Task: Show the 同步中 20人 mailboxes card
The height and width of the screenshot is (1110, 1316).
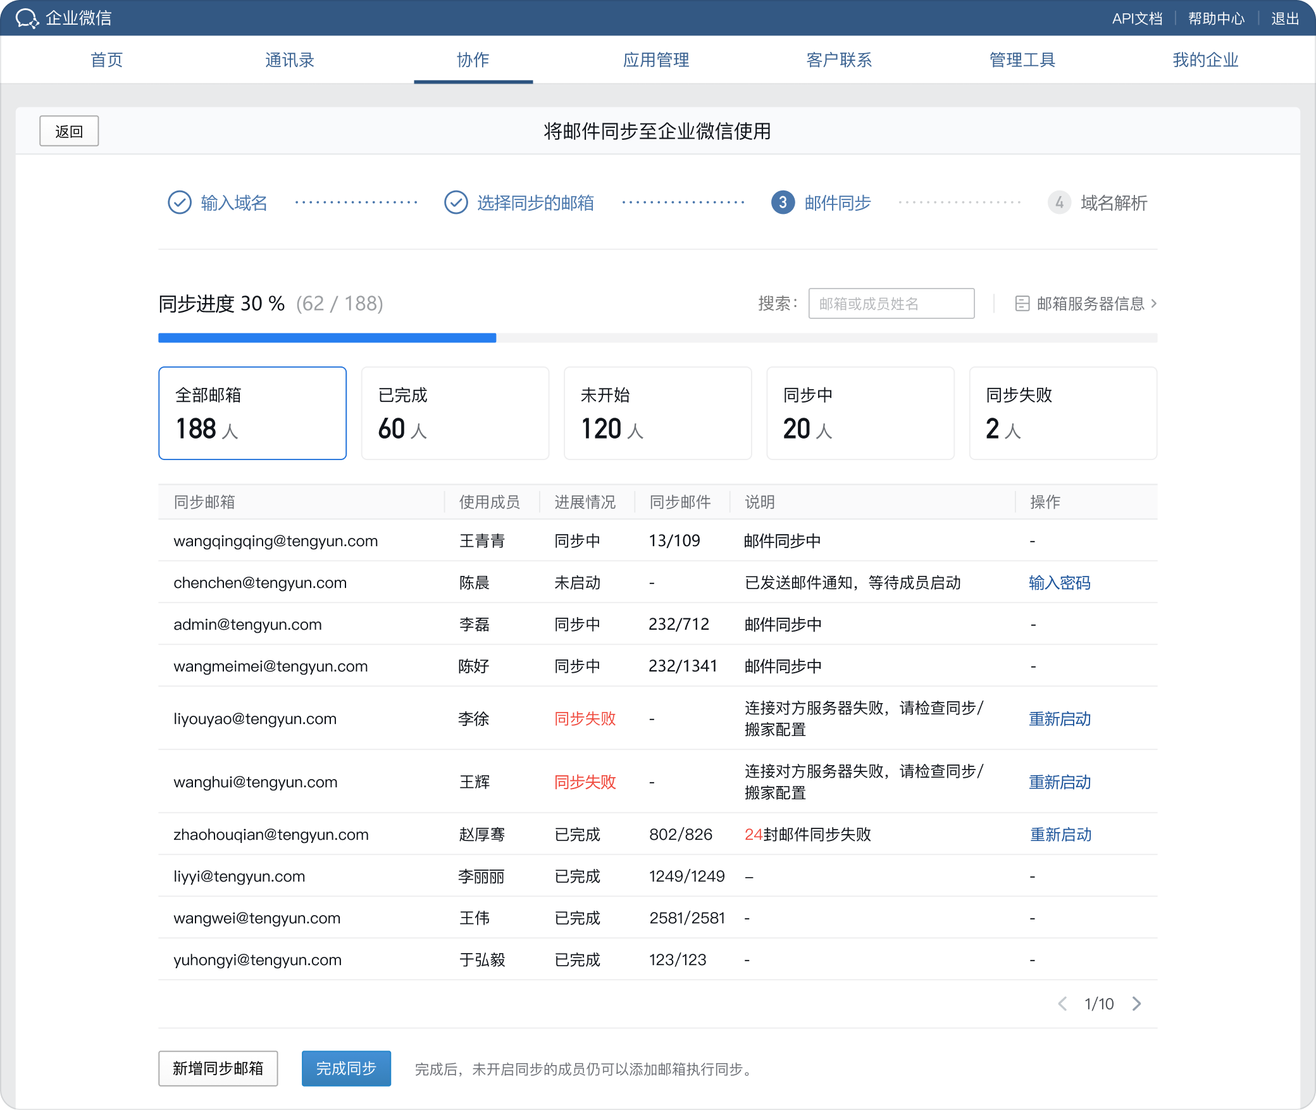Action: [x=860, y=413]
